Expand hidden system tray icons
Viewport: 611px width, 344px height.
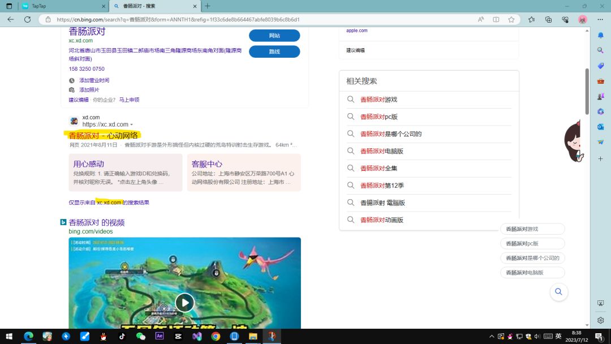(492, 336)
